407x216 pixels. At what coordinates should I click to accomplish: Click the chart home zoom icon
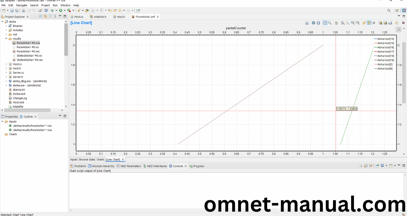tap(336, 23)
